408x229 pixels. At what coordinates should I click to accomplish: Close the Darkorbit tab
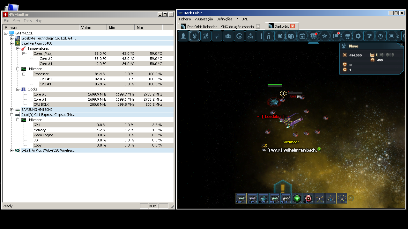[x=293, y=26]
